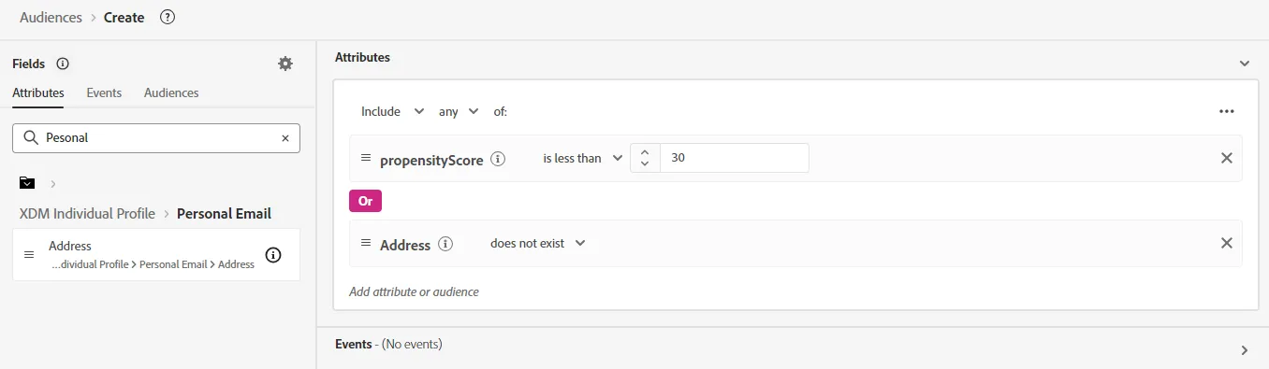The width and height of the screenshot is (1269, 369).
Task: Open the Include dropdown
Action: pyautogui.click(x=393, y=111)
